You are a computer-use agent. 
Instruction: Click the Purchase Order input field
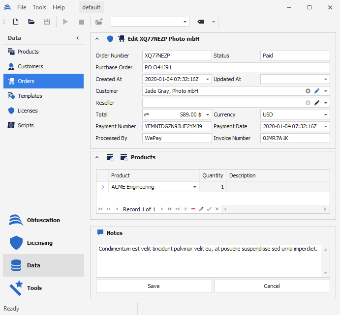pyautogui.click(x=236, y=67)
